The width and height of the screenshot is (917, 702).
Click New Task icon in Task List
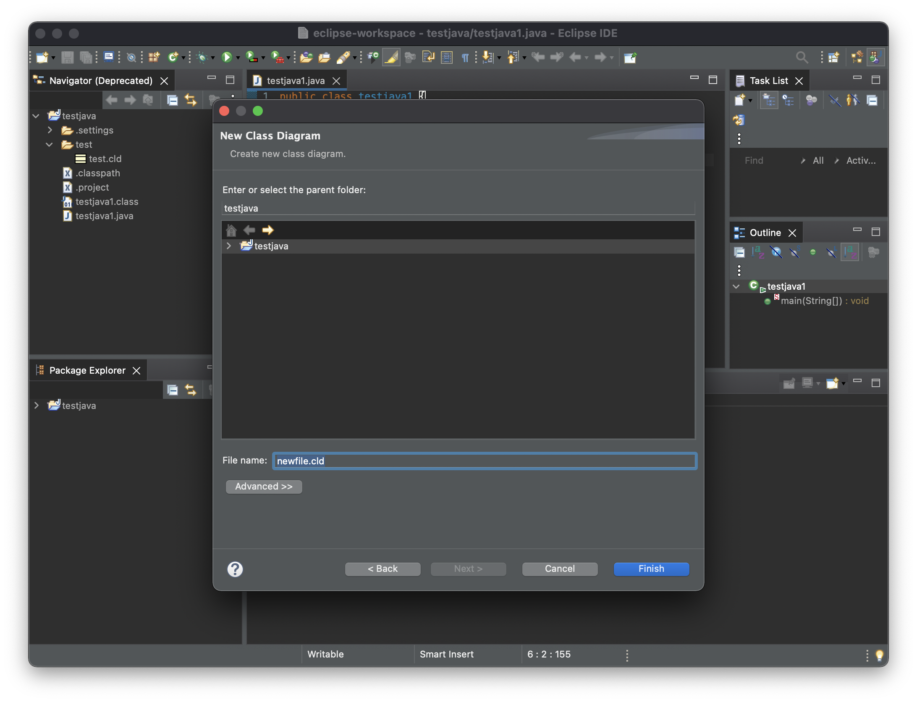(739, 100)
